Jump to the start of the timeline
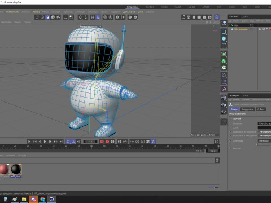271x203 pixels. click(29, 142)
